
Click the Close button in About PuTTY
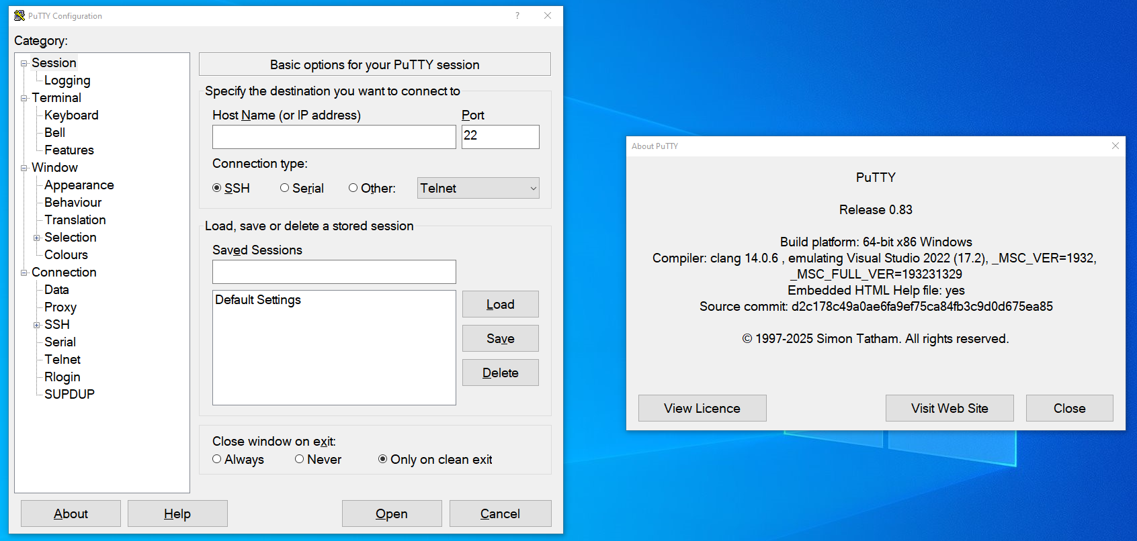pyautogui.click(x=1070, y=408)
